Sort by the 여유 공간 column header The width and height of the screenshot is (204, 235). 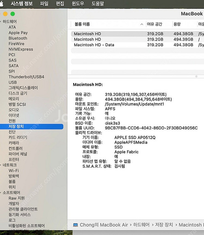[154, 24]
